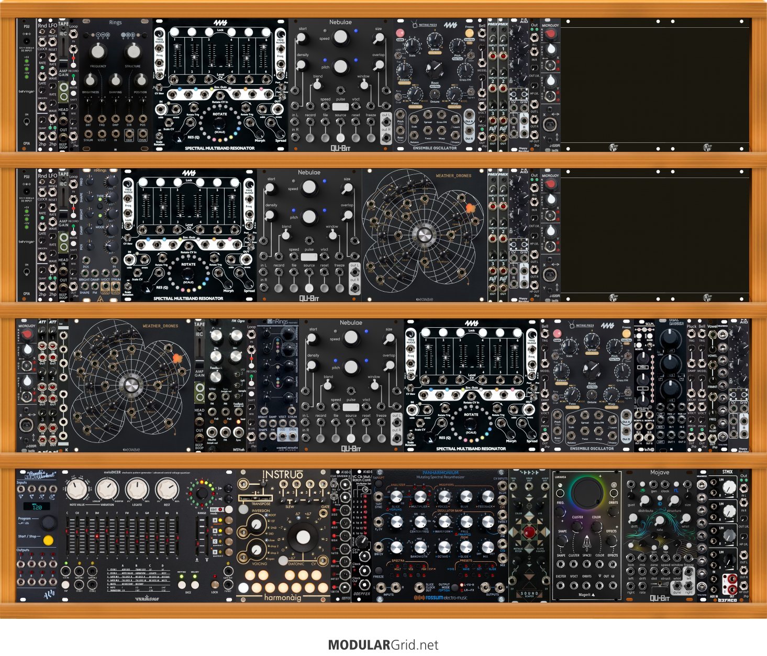The width and height of the screenshot is (767, 656).
Task: Click the STRUCTURE knob on the Rings module
Action: tap(133, 51)
